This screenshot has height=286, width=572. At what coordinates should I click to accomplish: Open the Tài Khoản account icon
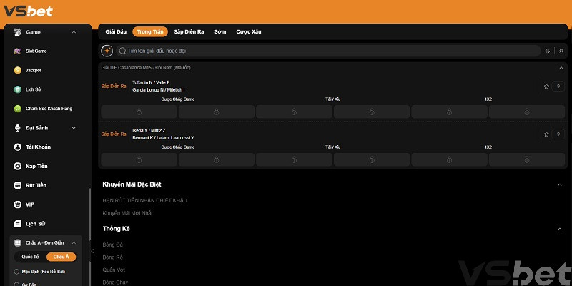[17, 147]
